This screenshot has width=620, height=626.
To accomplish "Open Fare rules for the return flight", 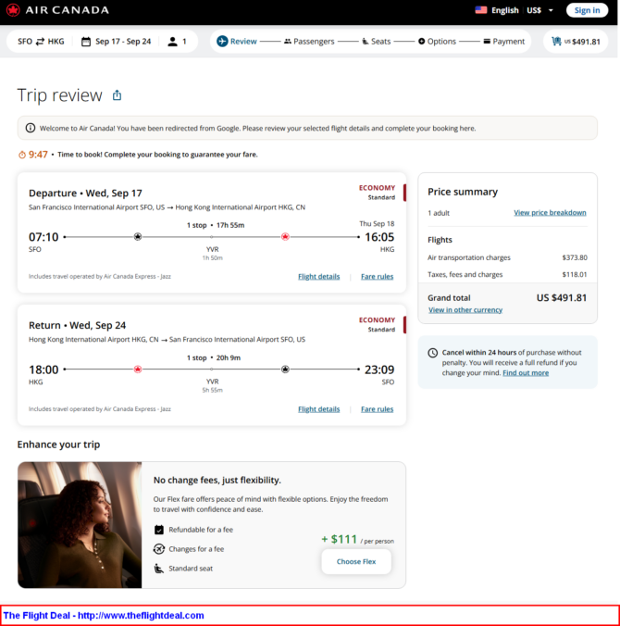I will (x=377, y=409).
